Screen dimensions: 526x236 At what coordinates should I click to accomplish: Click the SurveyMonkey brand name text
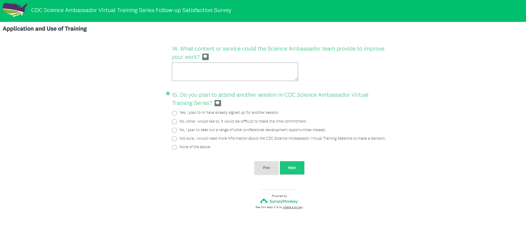283,202
